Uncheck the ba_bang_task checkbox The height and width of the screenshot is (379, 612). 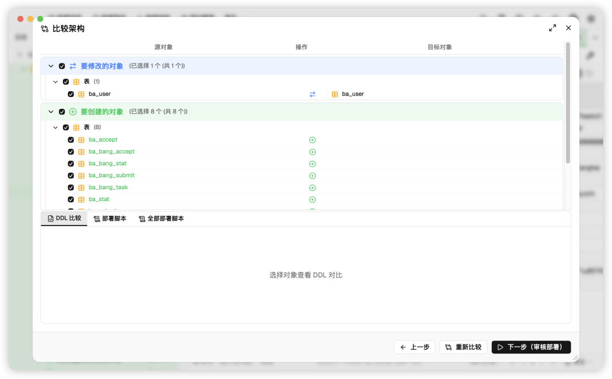tap(71, 188)
